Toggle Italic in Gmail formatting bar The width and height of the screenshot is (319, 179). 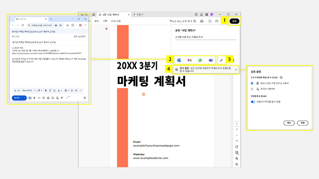pos(50,90)
